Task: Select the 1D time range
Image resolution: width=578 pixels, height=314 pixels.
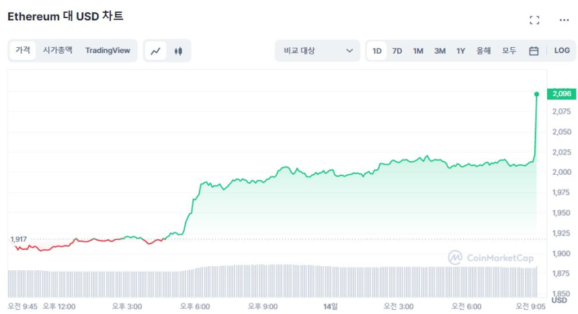Action: pyautogui.click(x=377, y=50)
